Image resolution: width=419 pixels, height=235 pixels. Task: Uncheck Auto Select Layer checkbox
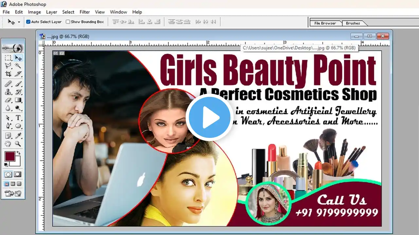tap(28, 22)
